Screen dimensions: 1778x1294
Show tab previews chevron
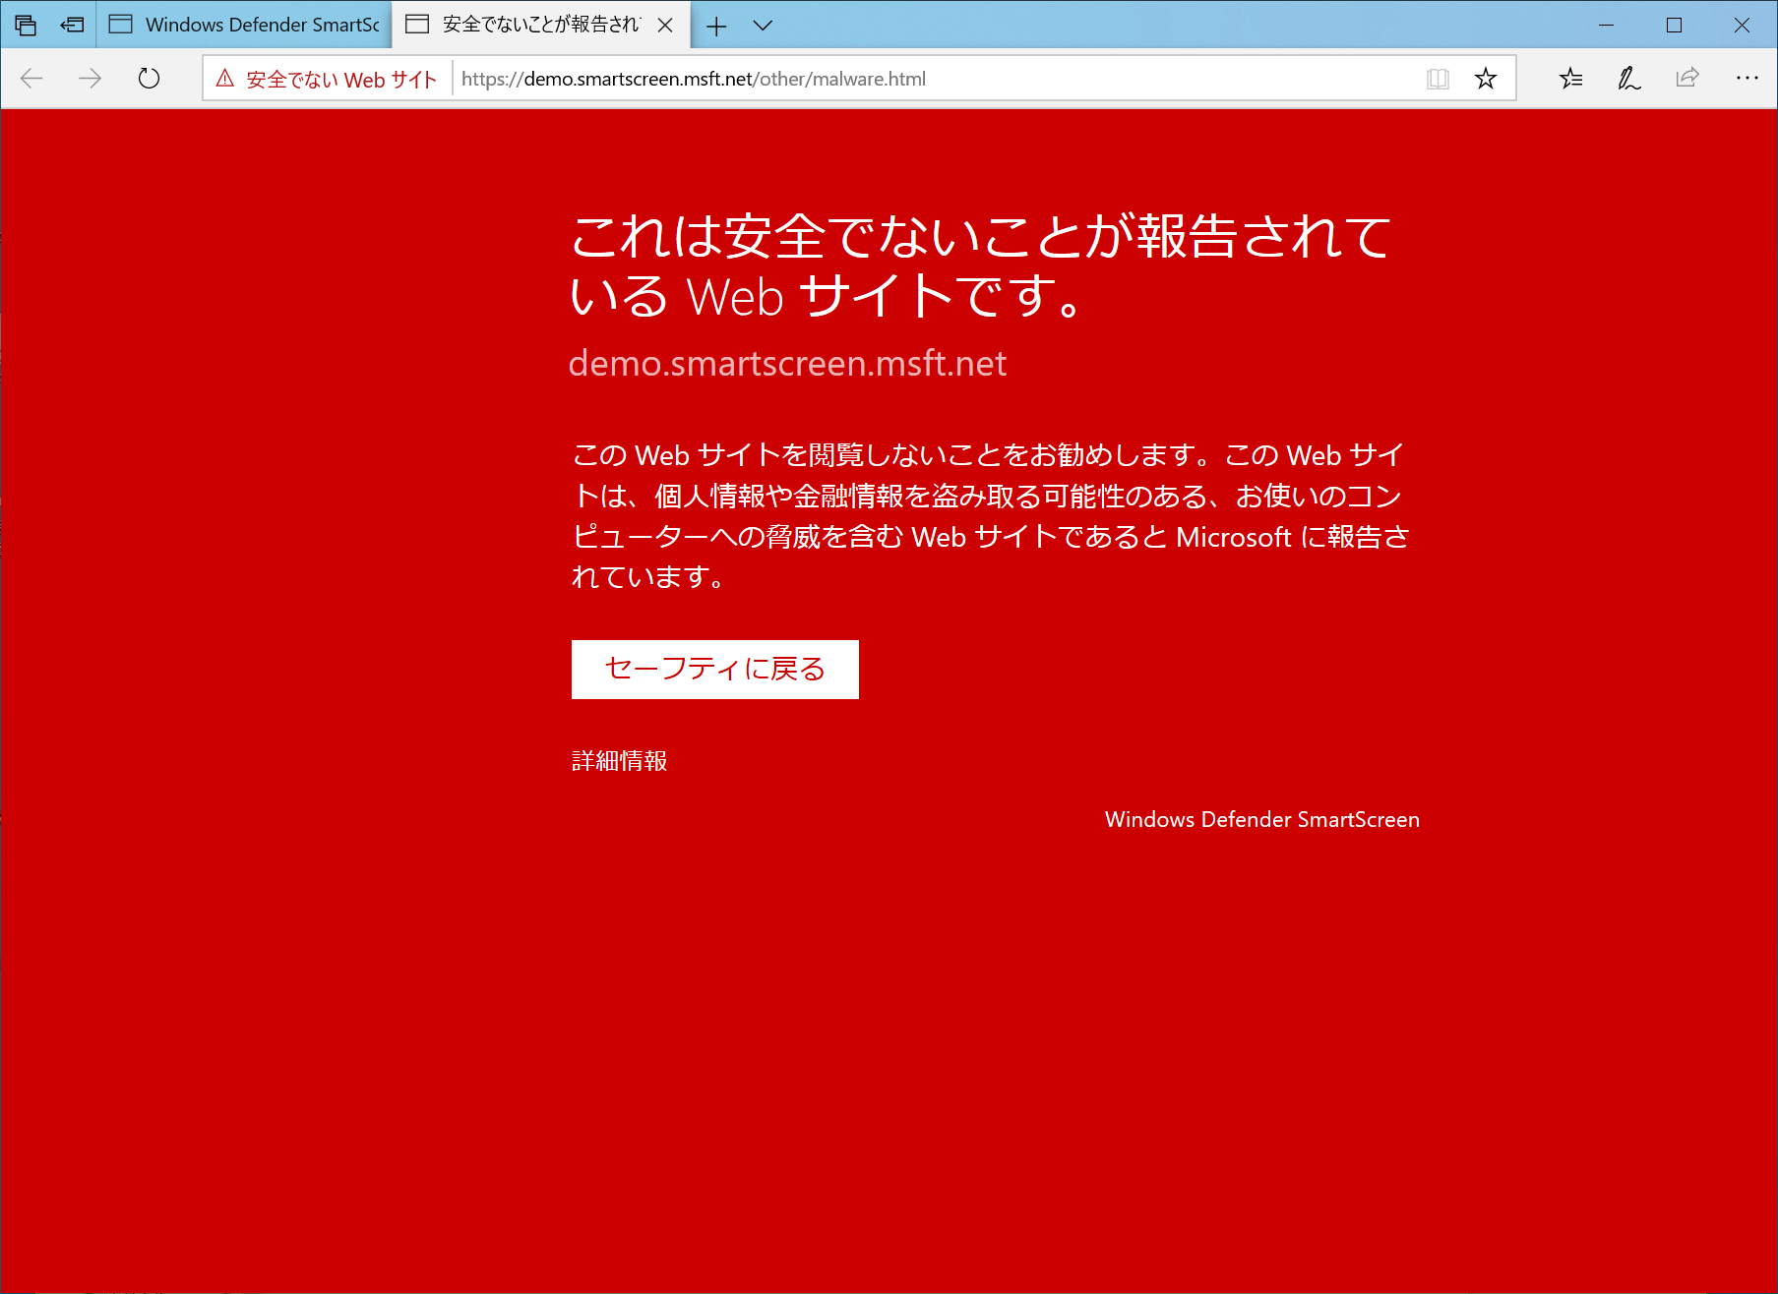pyautogui.click(x=763, y=26)
